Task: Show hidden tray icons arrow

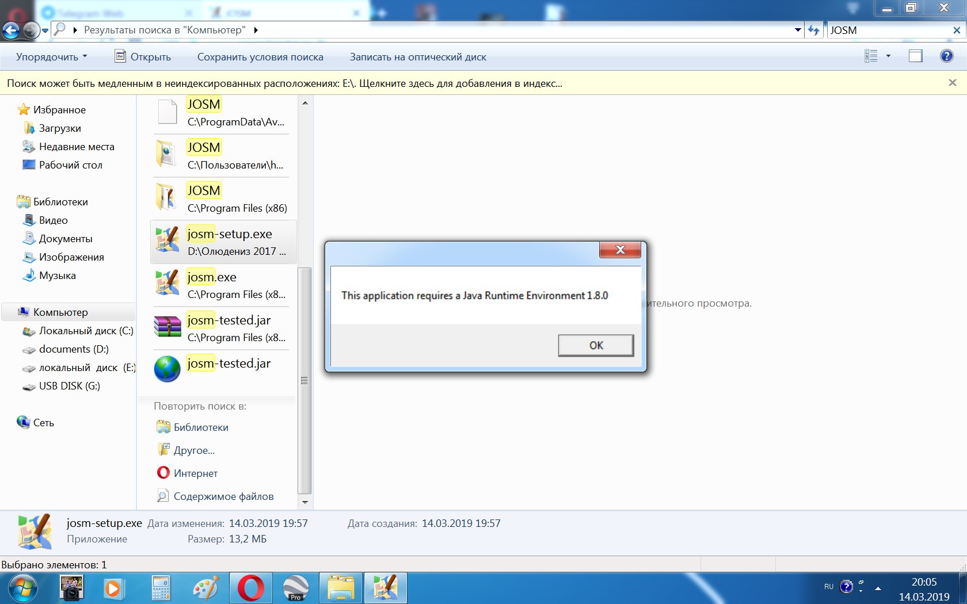Action: [x=878, y=588]
